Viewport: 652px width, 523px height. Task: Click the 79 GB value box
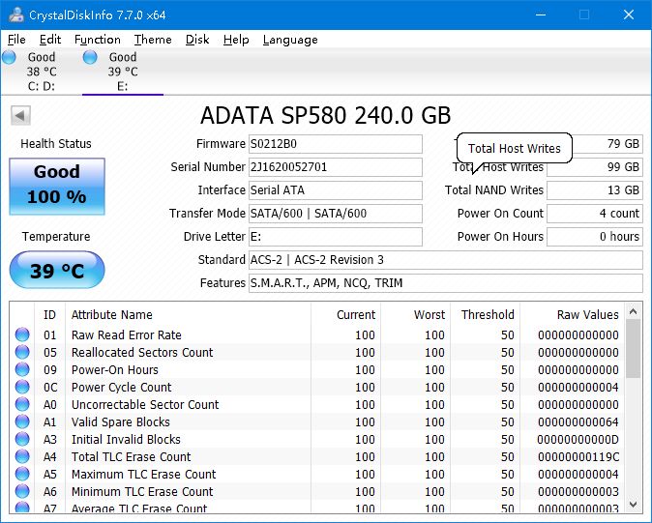pyautogui.click(x=608, y=144)
